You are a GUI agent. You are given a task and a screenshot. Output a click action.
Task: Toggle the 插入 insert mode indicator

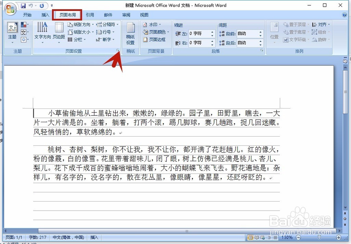(x=94, y=237)
